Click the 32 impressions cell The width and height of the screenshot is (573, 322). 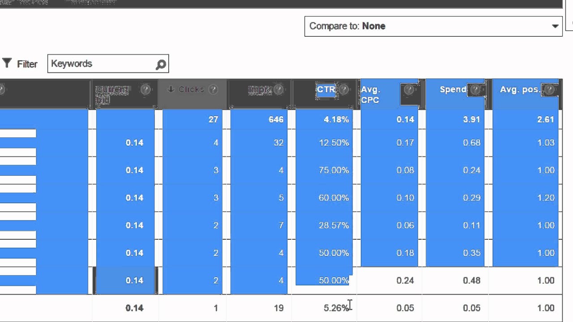(278, 143)
